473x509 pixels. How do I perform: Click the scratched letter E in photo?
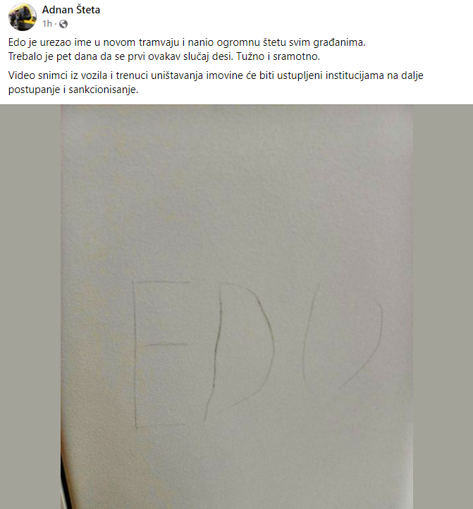161,354
